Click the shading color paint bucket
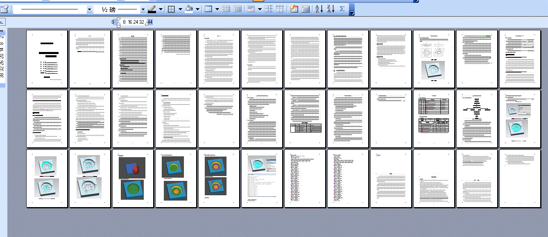Viewport: 548px width, 237px height. coord(189,9)
